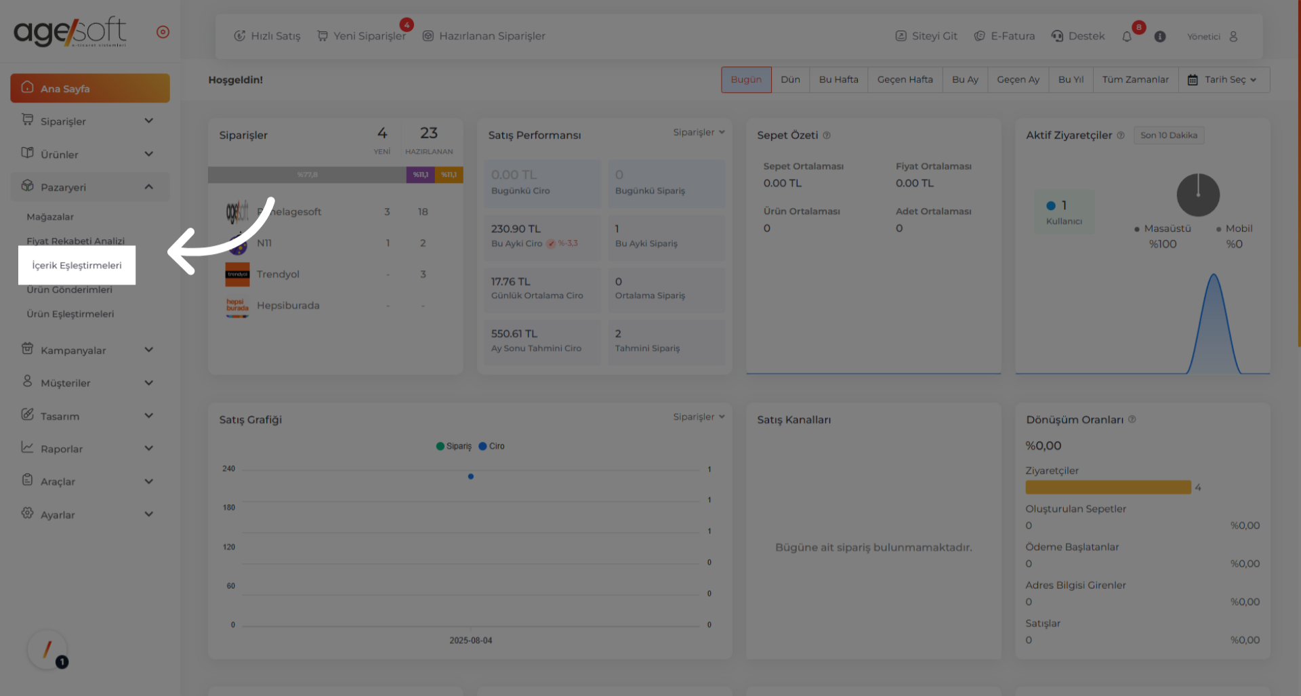Open the Yönetici user menu

point(1212,37)
